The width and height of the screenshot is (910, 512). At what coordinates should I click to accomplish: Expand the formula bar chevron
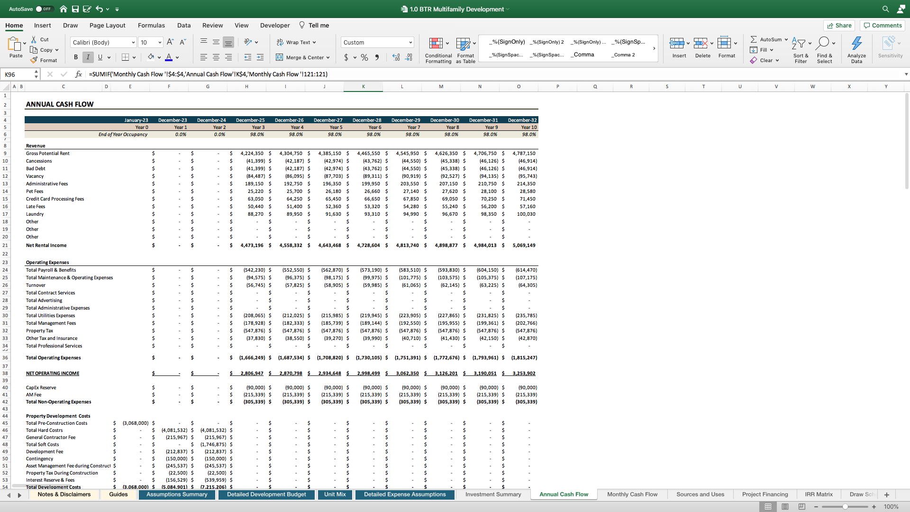[x=906, y=74]
